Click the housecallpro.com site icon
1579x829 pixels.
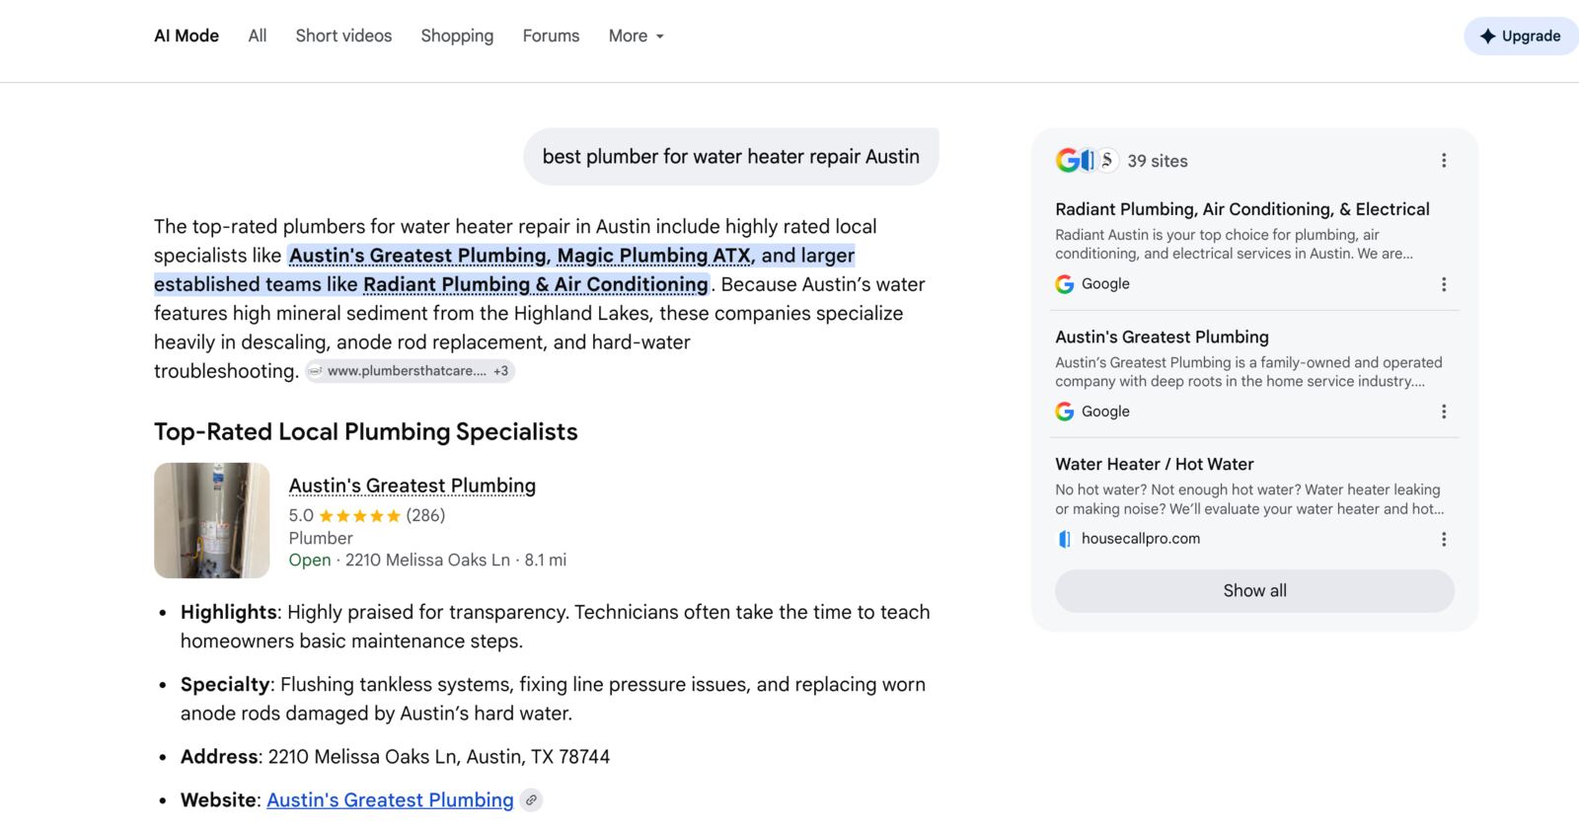[1065, 539]
